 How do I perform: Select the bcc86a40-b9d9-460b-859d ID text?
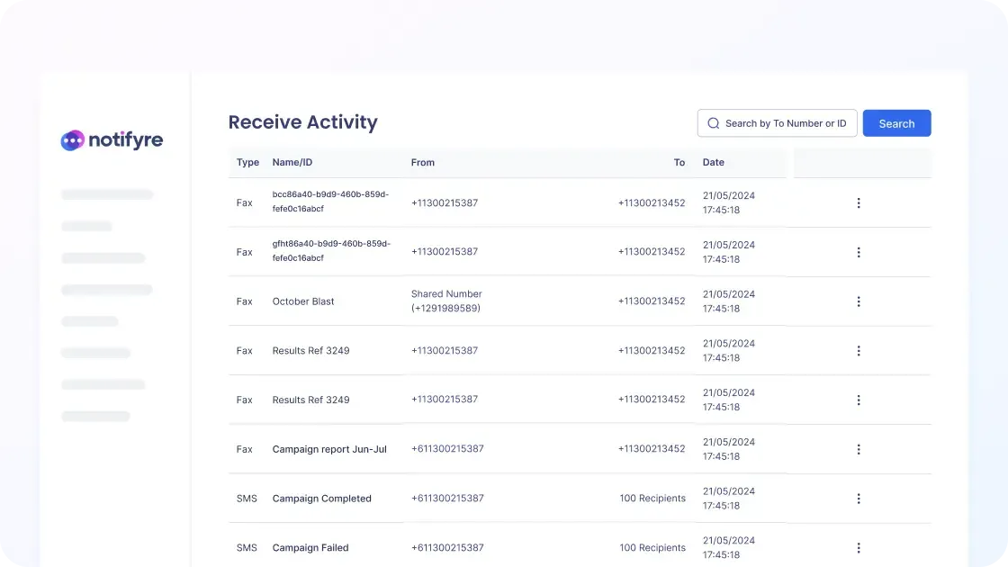330,202
